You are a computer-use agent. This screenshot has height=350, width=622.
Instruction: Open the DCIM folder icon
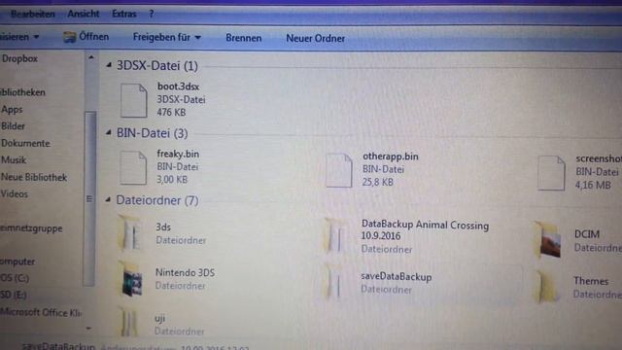549,240
